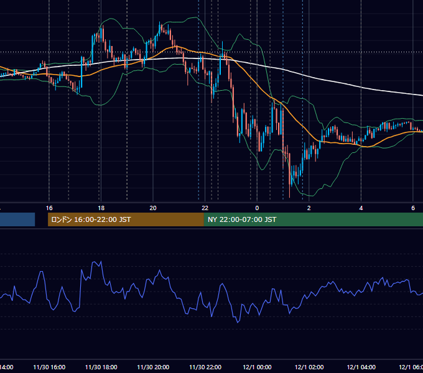
Task: Click hour label 22 under price chart
Action: (205, 208)
